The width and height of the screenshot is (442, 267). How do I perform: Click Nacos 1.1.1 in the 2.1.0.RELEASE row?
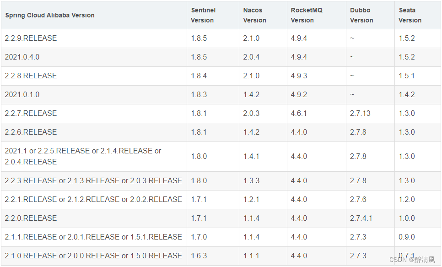point(251,256)
